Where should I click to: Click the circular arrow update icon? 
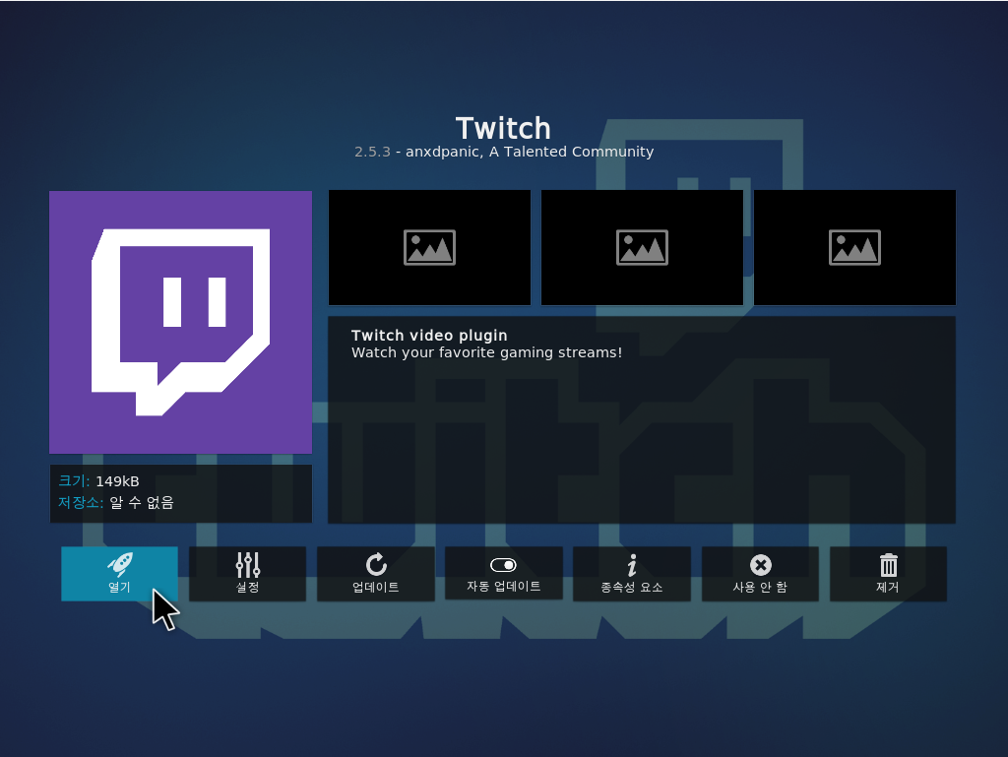[376, 564]
